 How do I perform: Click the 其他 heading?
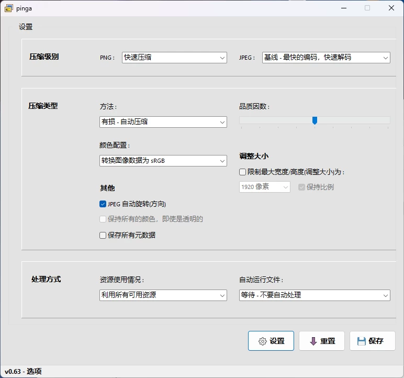point(107,188)
